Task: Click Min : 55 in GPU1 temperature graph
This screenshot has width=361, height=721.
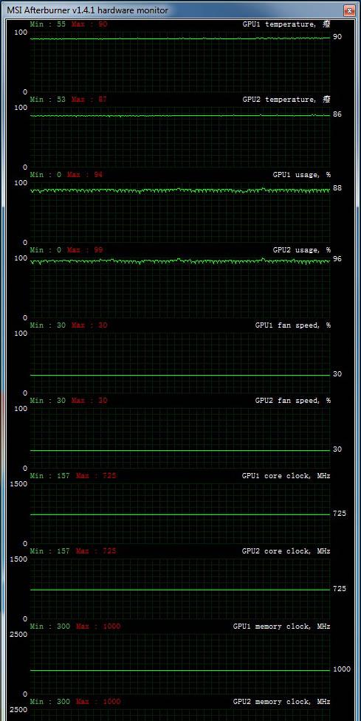Action: pos(48,24)
